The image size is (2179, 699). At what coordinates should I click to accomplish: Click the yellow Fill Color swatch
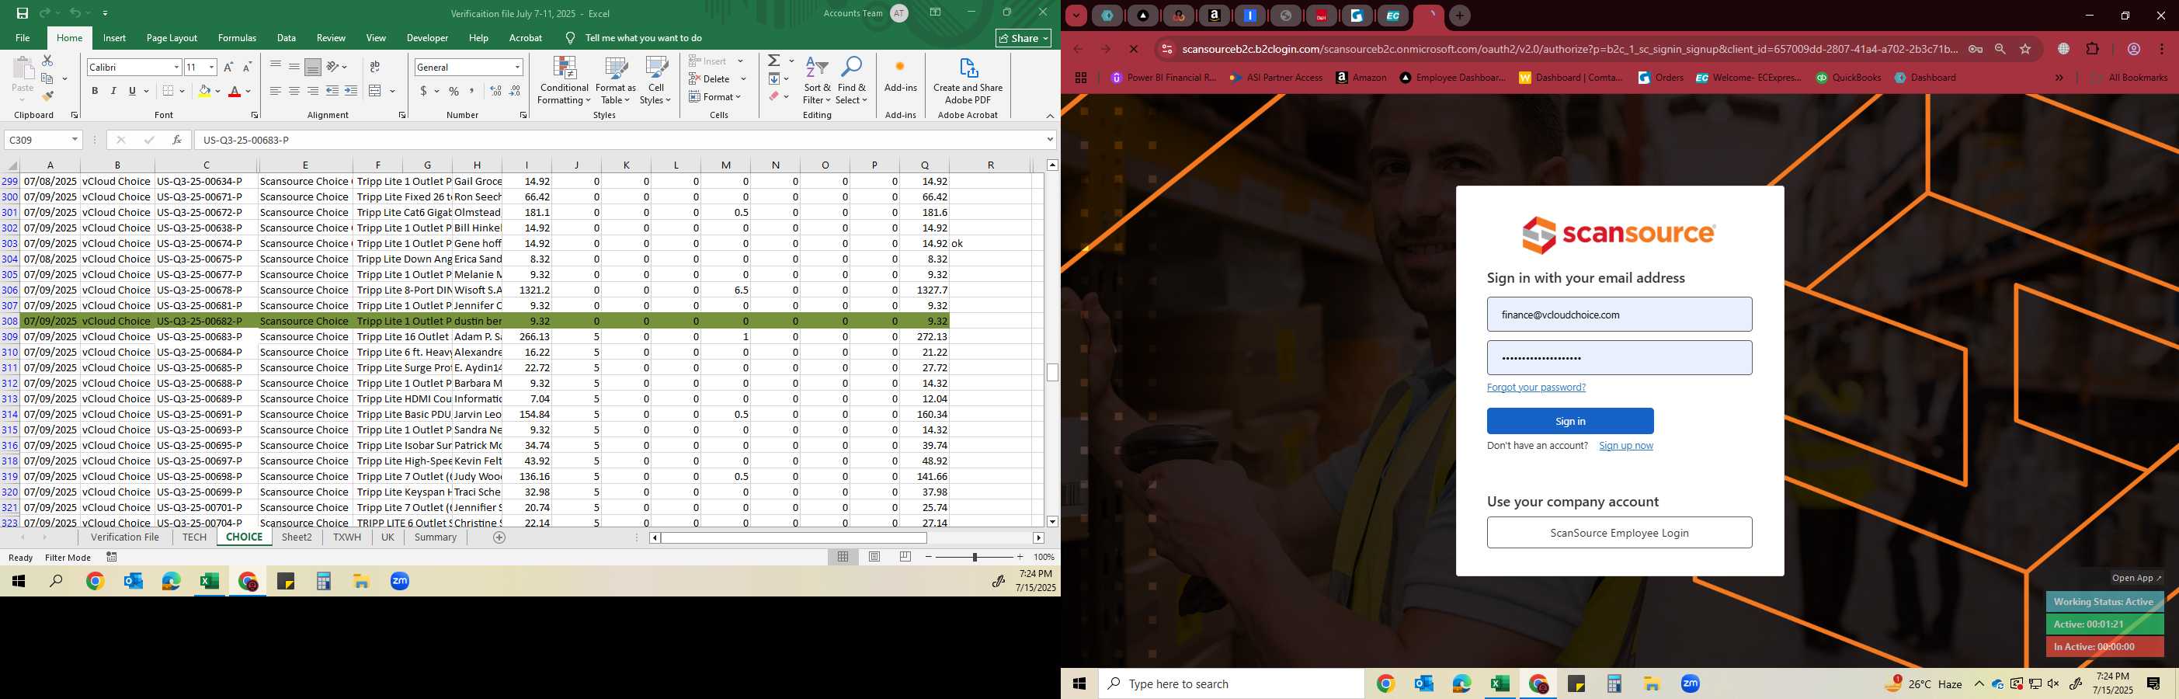204,91
